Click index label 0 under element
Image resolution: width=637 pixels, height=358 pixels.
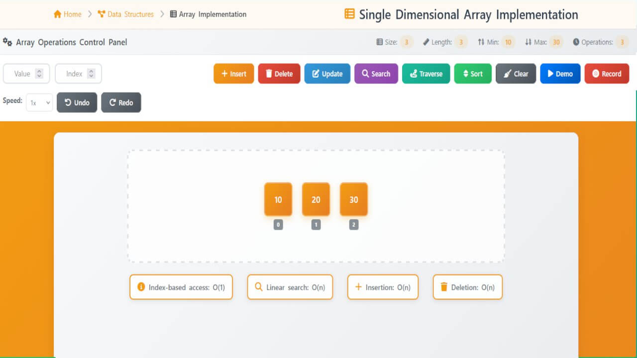click(x=278, y=225)
